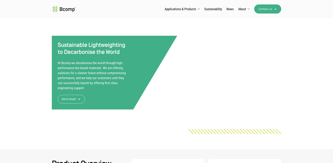Select the Bcomp wordmark to return home
This screenshot has height=163, width=333.
[67, 9]
